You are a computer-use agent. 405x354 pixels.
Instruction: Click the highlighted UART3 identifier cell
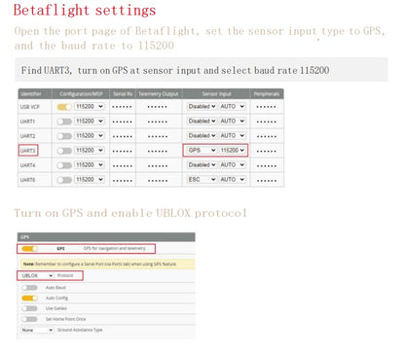(x=28, y=151)
